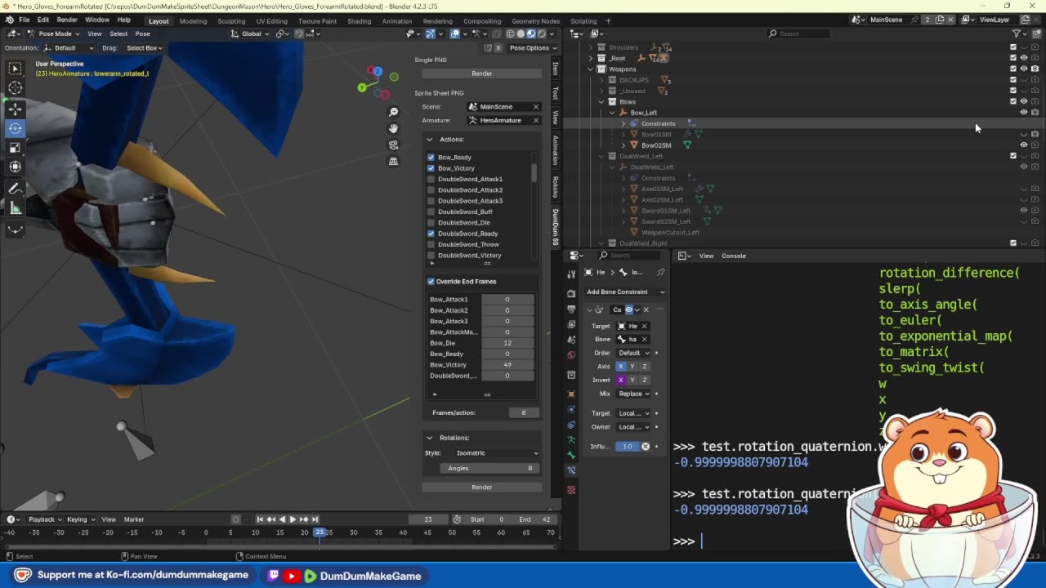Activate the Transform tool

[x=15, y=167]
